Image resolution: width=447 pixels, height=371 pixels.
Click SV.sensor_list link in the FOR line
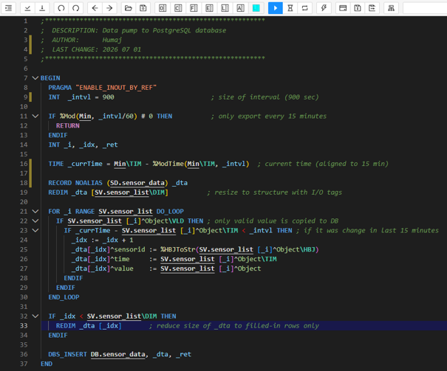pos(126,212)
